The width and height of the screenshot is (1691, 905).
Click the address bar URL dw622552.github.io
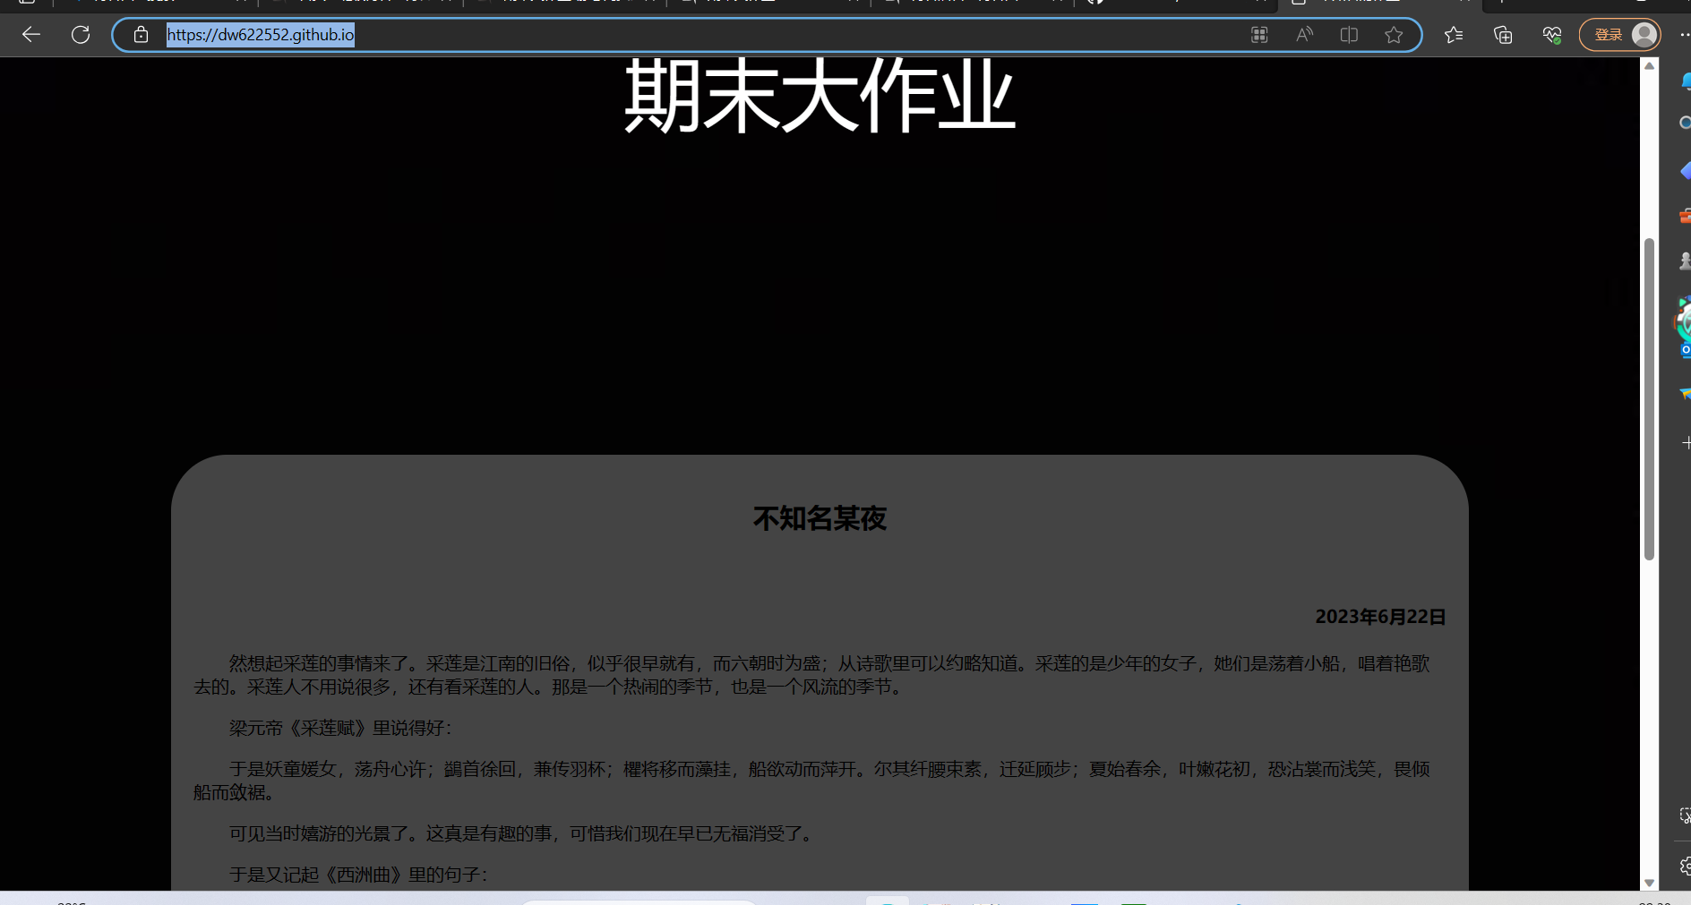coord(261,35)
